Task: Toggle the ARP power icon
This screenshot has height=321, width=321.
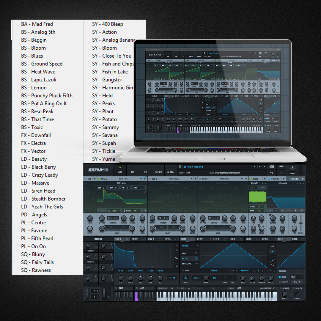Action: [x=137, y=288]
